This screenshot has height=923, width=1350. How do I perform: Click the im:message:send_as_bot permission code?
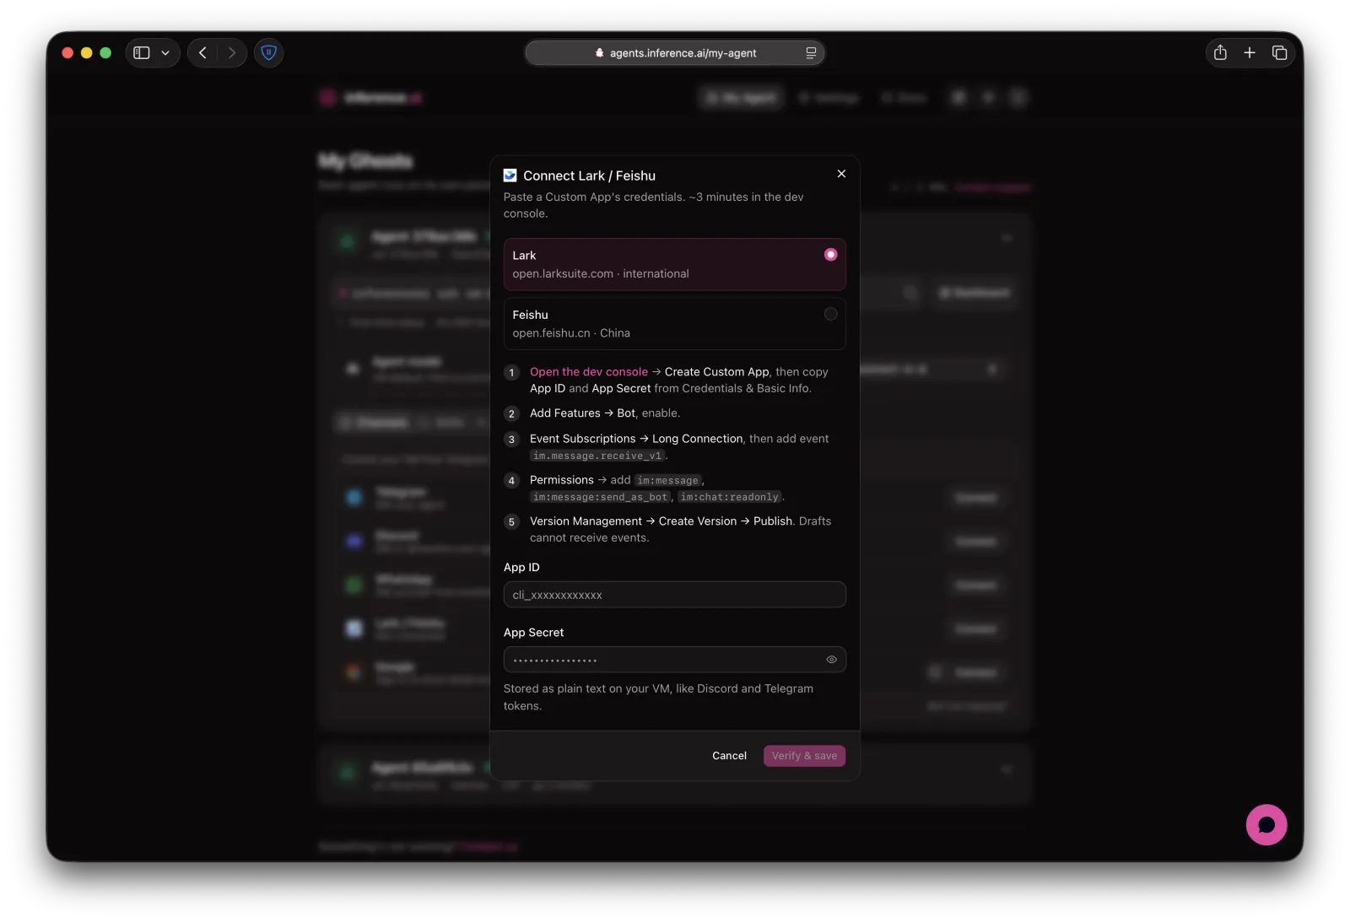pos(600,497)
